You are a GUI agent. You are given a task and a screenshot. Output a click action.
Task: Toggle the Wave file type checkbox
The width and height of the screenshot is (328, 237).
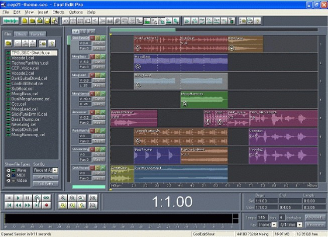tap(8, 170)
